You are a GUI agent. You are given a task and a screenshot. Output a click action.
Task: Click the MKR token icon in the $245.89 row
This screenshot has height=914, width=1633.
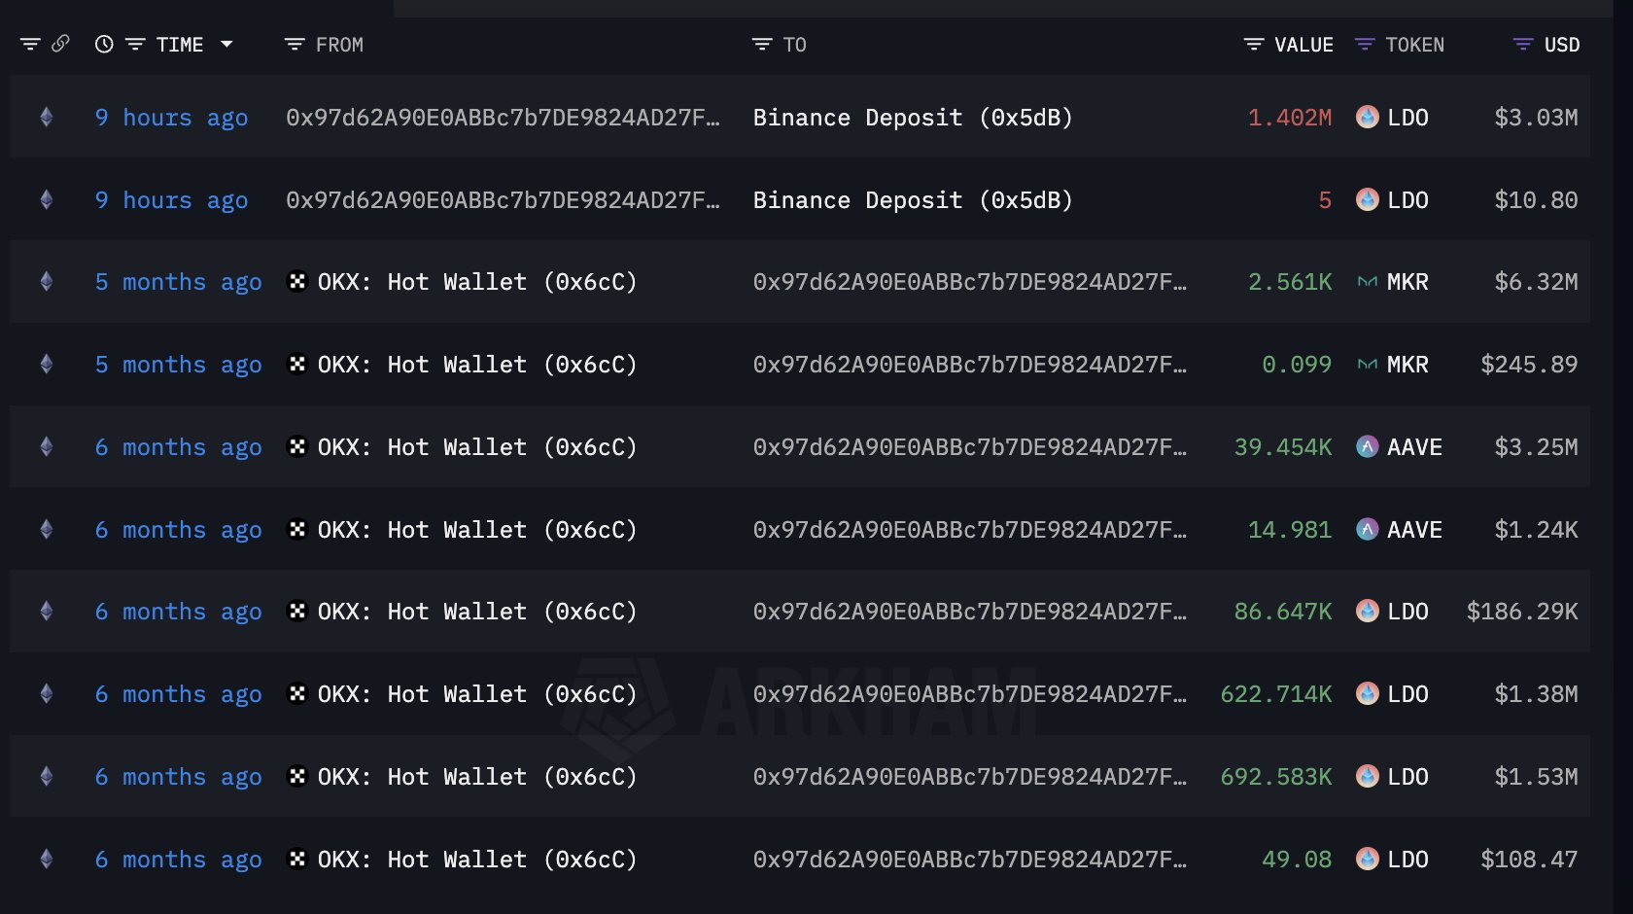[1368, 365]
